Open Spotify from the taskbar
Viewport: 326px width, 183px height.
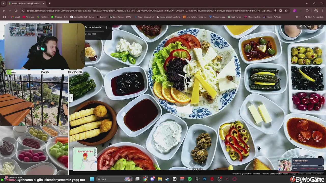(189, 179)
